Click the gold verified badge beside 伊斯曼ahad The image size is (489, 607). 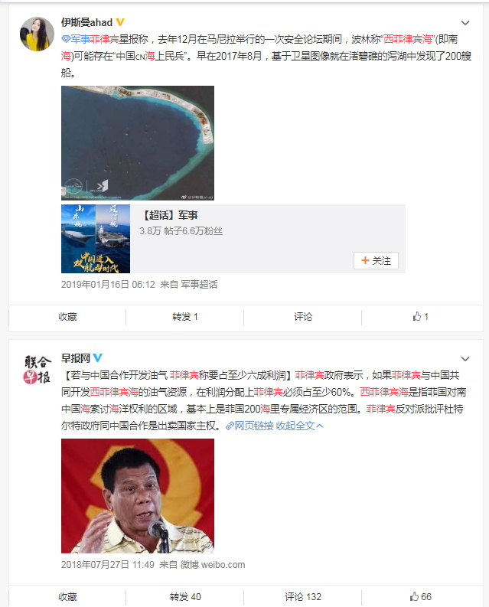120,22
